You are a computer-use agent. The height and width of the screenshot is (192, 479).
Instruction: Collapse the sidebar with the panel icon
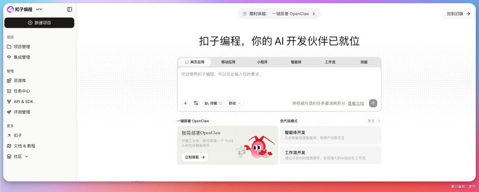tap(70, 9)
